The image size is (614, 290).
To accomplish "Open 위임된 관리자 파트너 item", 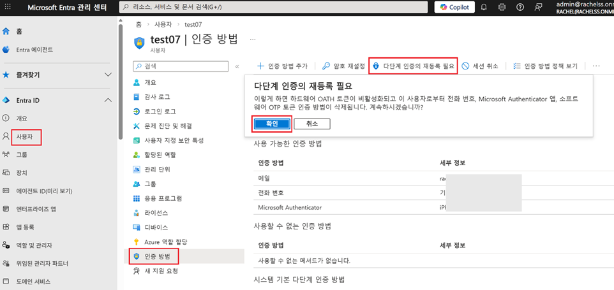I will click(42, 263).
